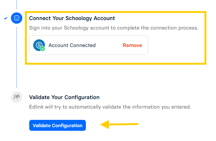Click the Schoology logo in the account card
The width and height of the screenshot is (216, 141).
[x=39, y=45]
